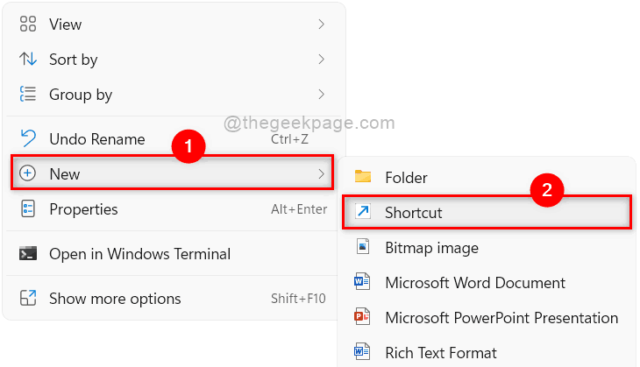This screenshot has width=640, height=367.
Task: Click the Sort by arrows icon
Action: pos(28,60)
